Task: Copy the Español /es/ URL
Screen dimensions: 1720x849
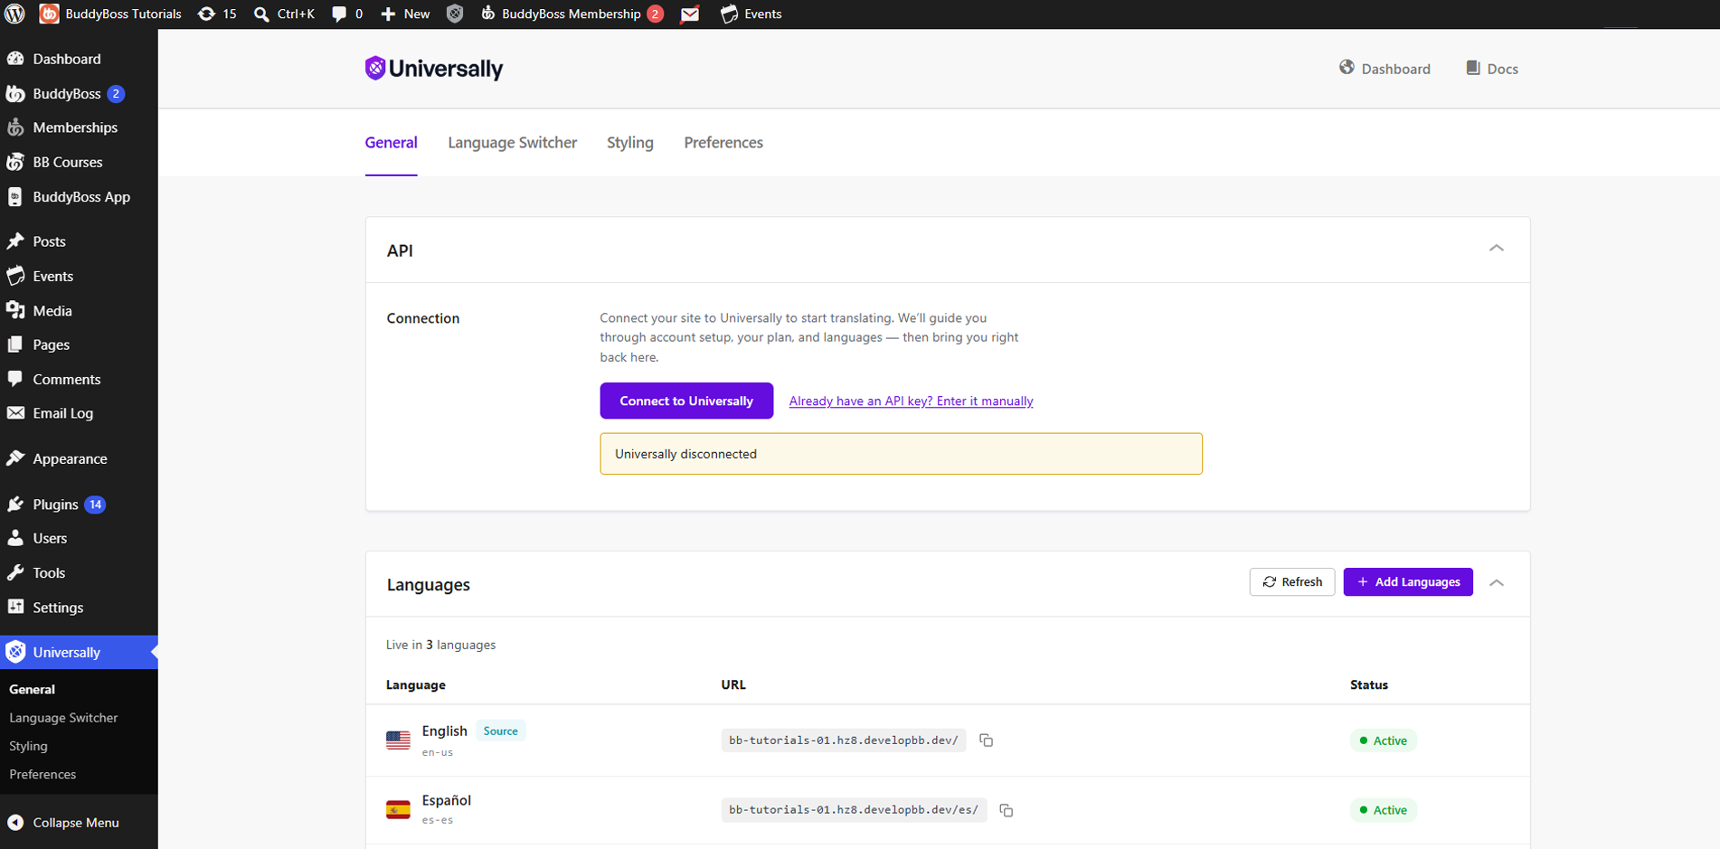Action: pyautogui.click(x=1006, y=810)
